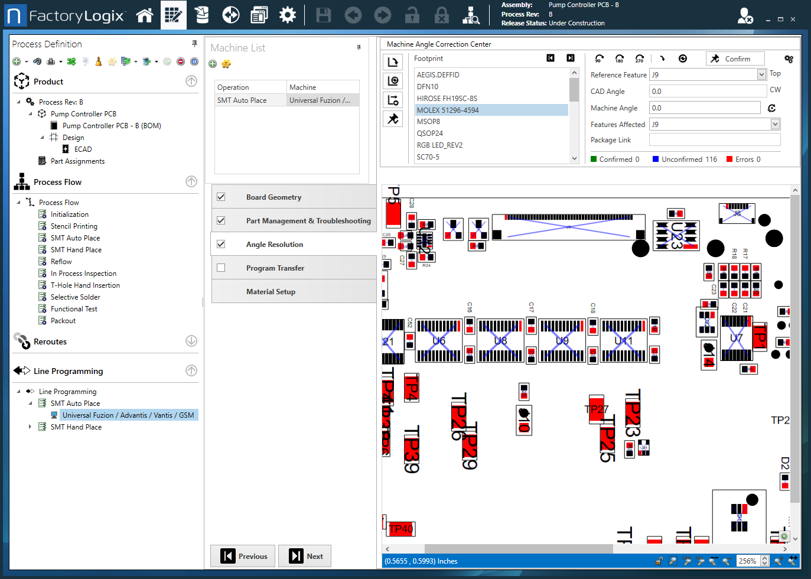The height and width of the screenshot is (579, 811).
Task: Select the zoom ALL magnifier icon
Action: (x=701, y=561)
